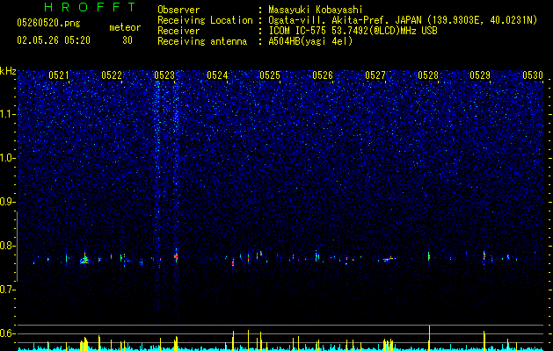Click the meteor label

tap(125, 27)
